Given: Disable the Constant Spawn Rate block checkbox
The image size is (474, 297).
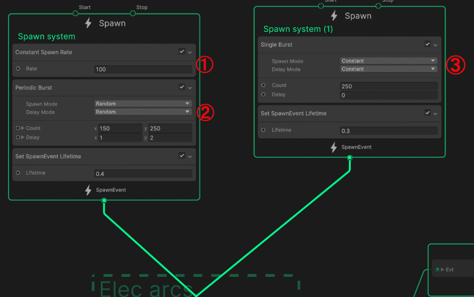Looking at the screenshot, I should click(x=182, y=52).
